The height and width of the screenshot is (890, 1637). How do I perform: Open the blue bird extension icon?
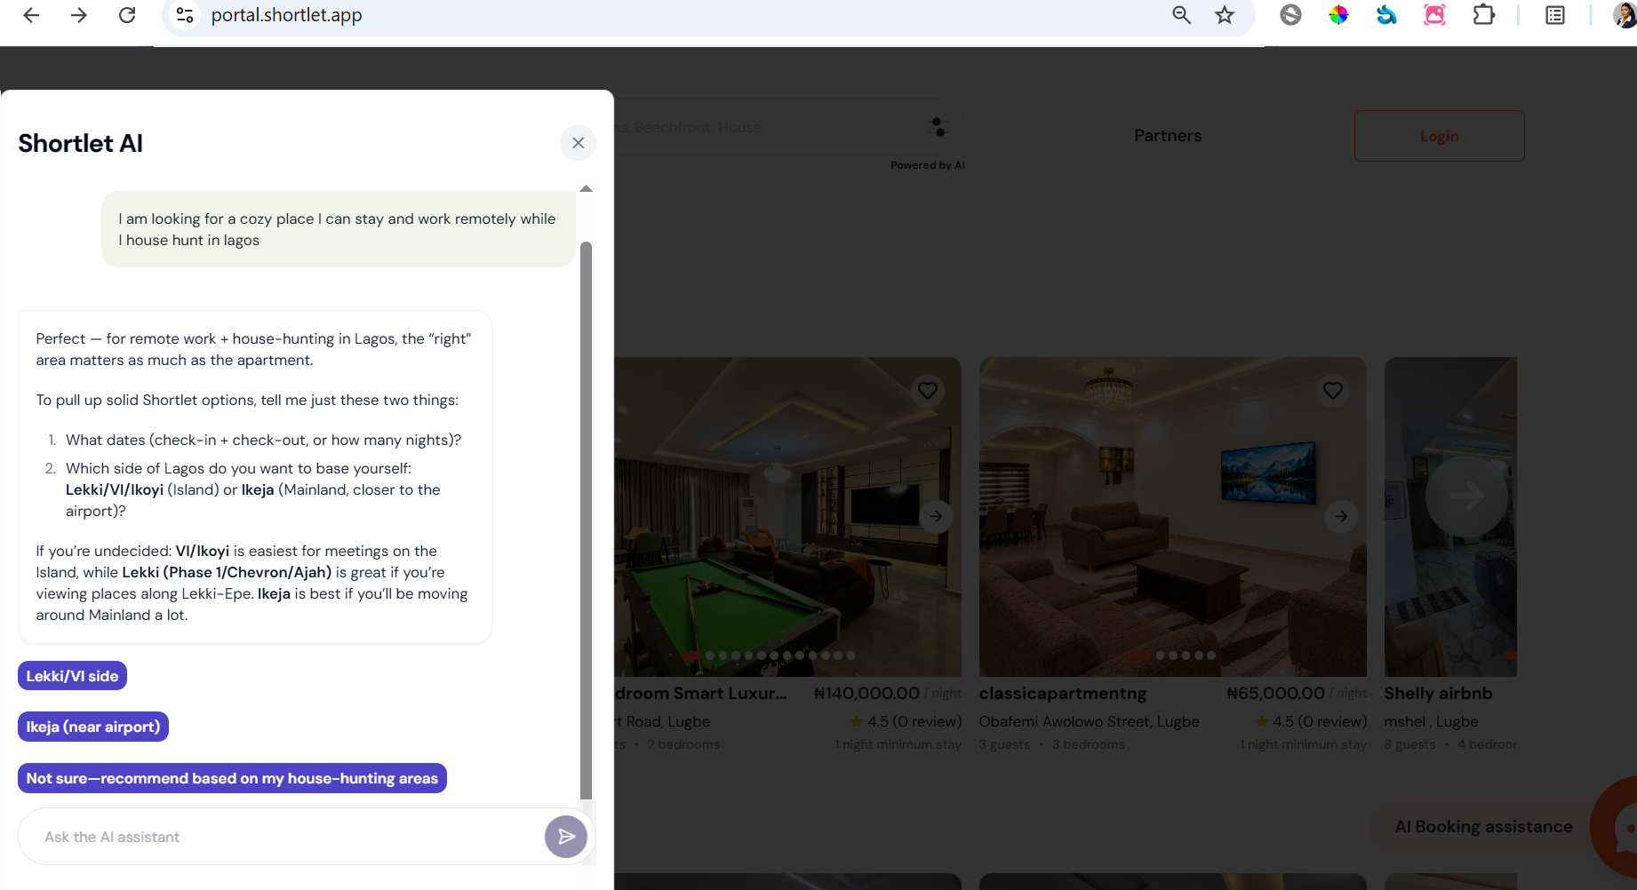[1386, 15]
